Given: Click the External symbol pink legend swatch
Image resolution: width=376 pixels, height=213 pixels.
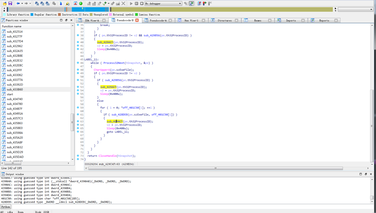Looking at the screenshot, I should tap(111, 14).
